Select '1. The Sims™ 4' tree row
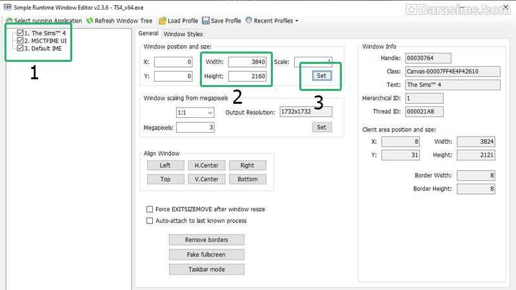Image resolution: width=516 pixels, height=290 pixels. [45, 34]
